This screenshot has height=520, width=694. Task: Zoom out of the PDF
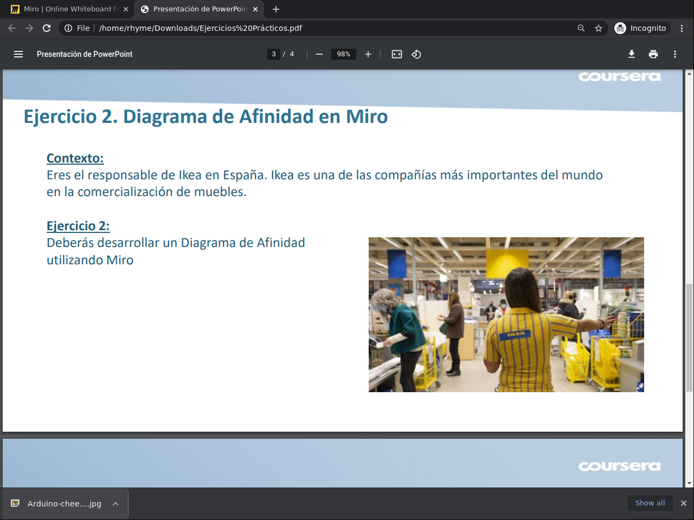coord(319,54)
